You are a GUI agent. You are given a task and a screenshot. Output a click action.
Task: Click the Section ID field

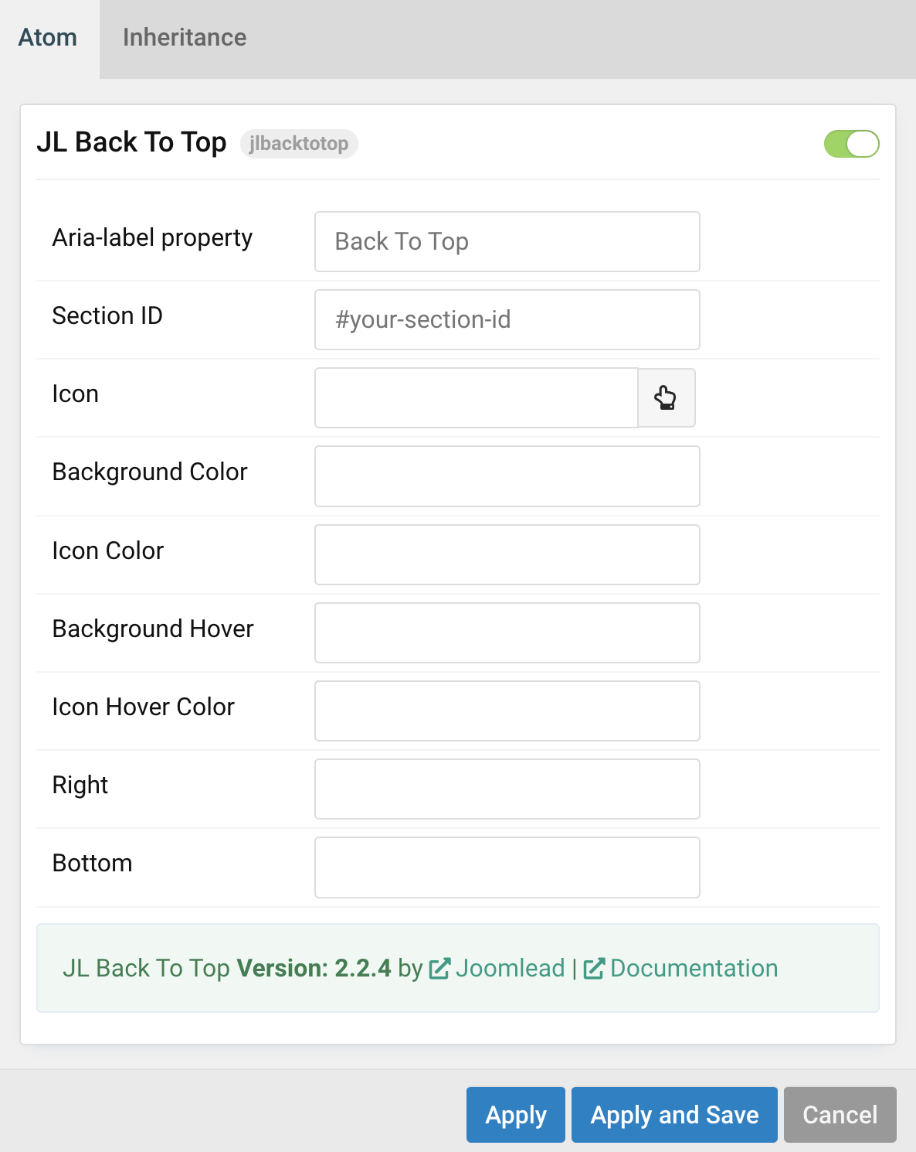(506, 319)
